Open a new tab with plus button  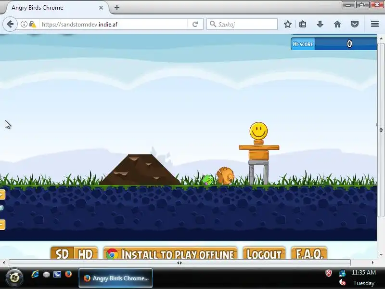click(117, 8)
